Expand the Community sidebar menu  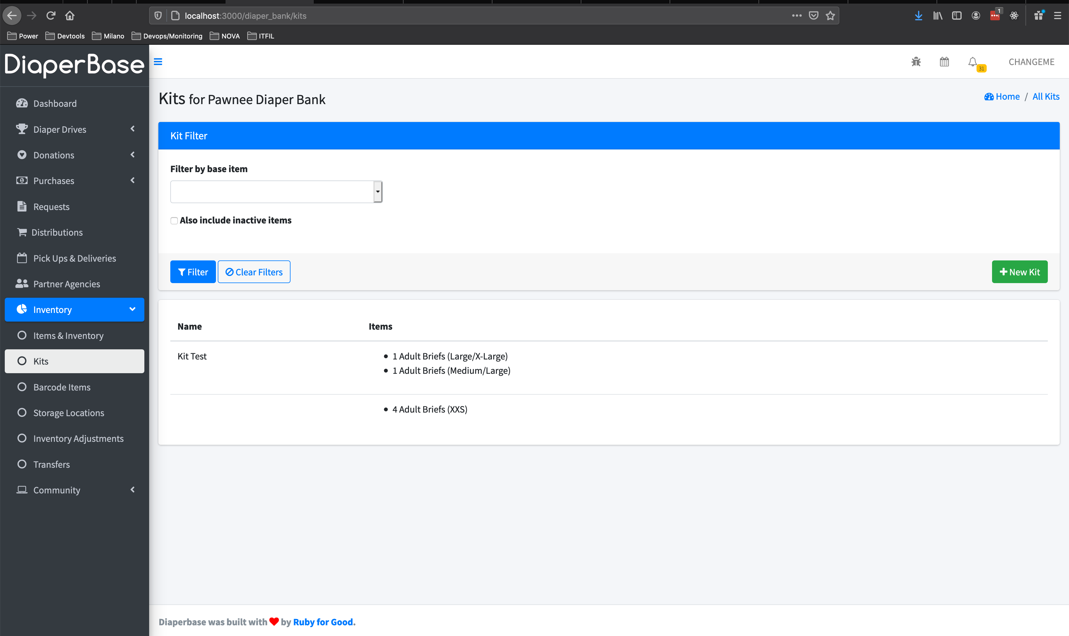pyautogui.click(x=75, y=490)
